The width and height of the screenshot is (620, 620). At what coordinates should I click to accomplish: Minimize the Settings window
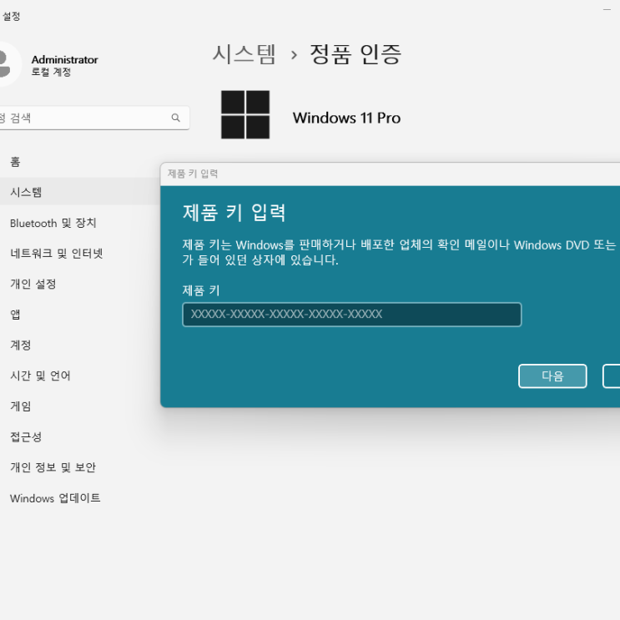tap(607, 9)
